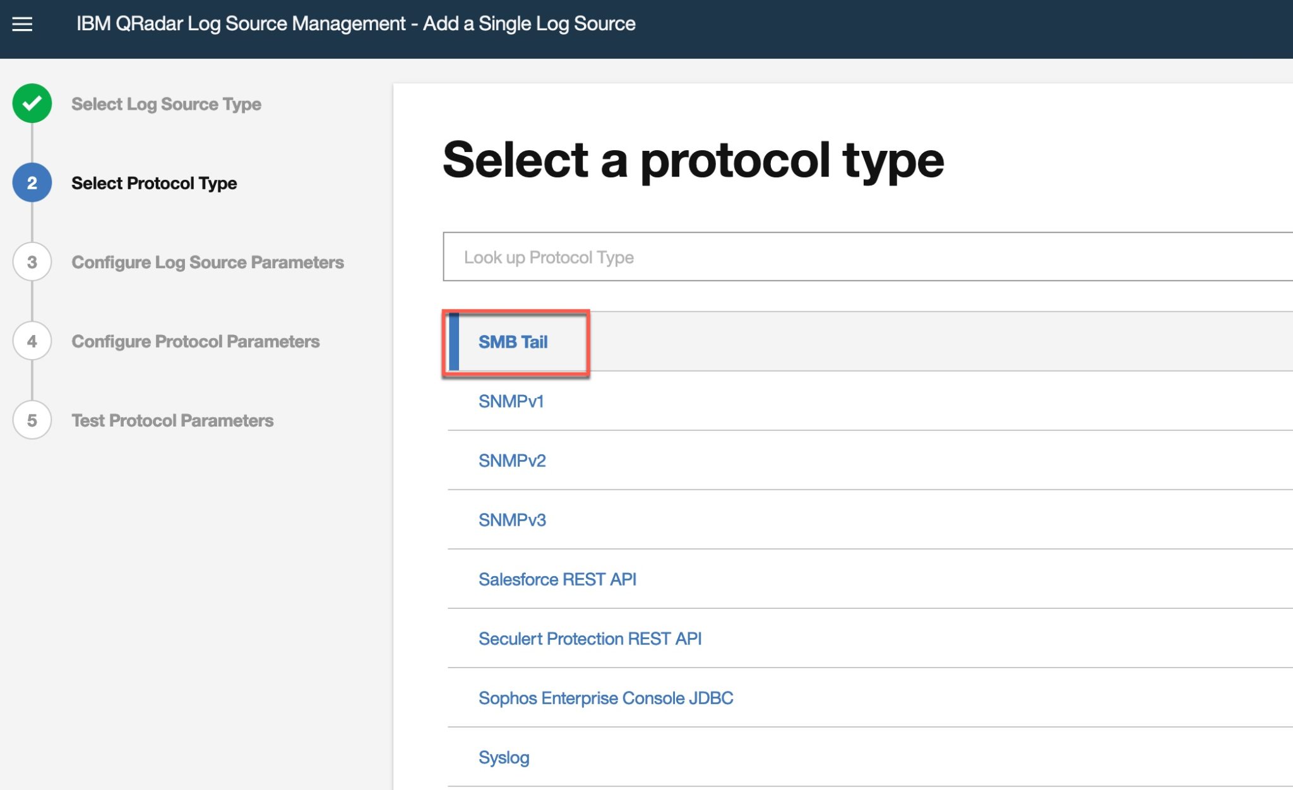Select Salesforce REST API protocol

557,579
